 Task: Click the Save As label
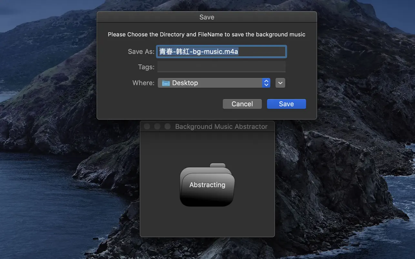coord(141,52)
